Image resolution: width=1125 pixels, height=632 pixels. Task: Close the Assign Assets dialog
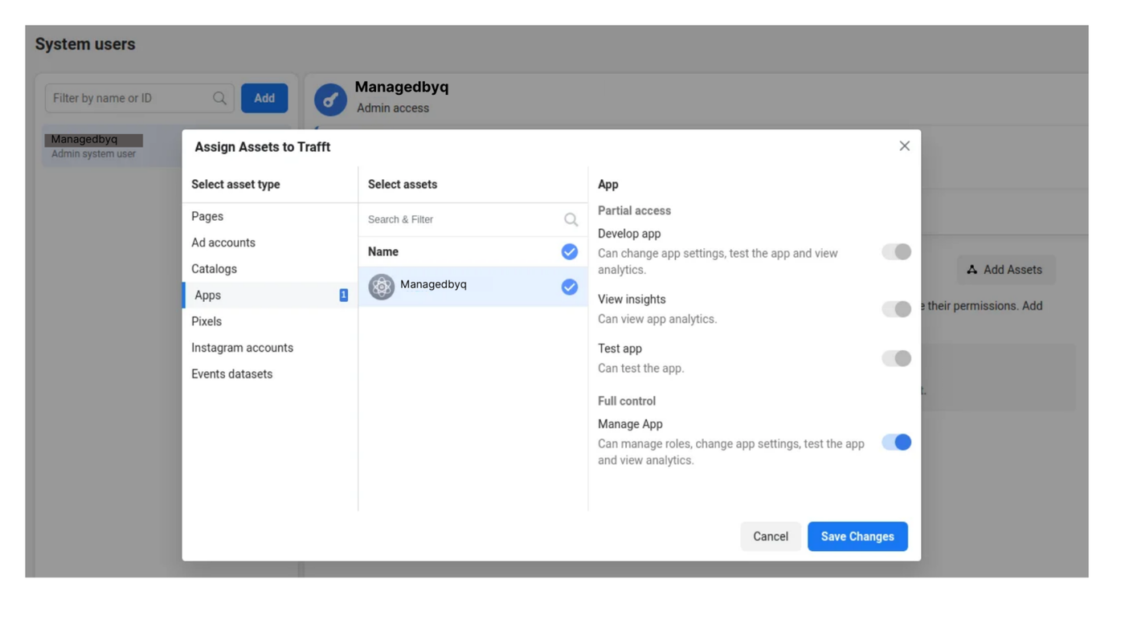click(904, 146)
